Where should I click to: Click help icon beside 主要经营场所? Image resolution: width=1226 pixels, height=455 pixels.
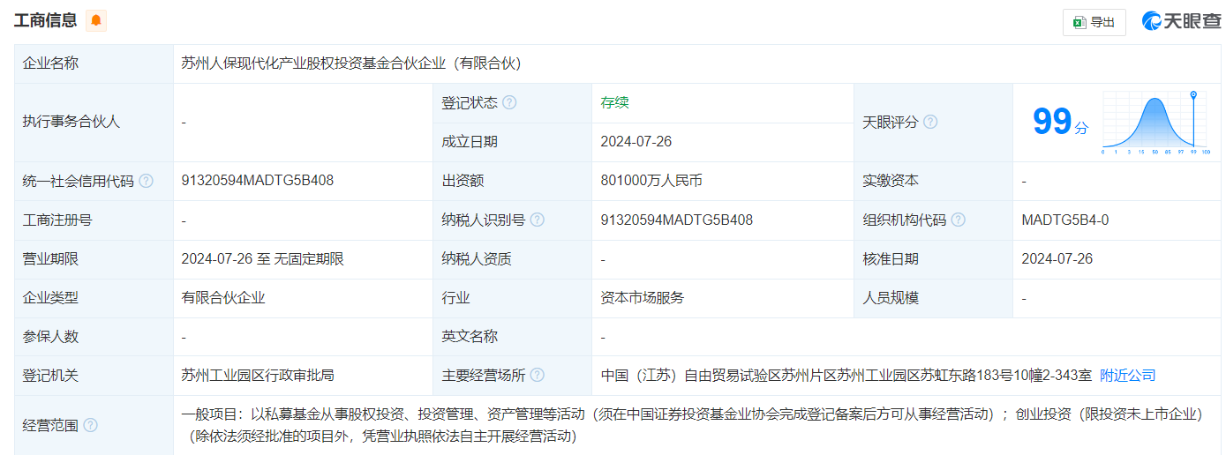click(537, 376)
